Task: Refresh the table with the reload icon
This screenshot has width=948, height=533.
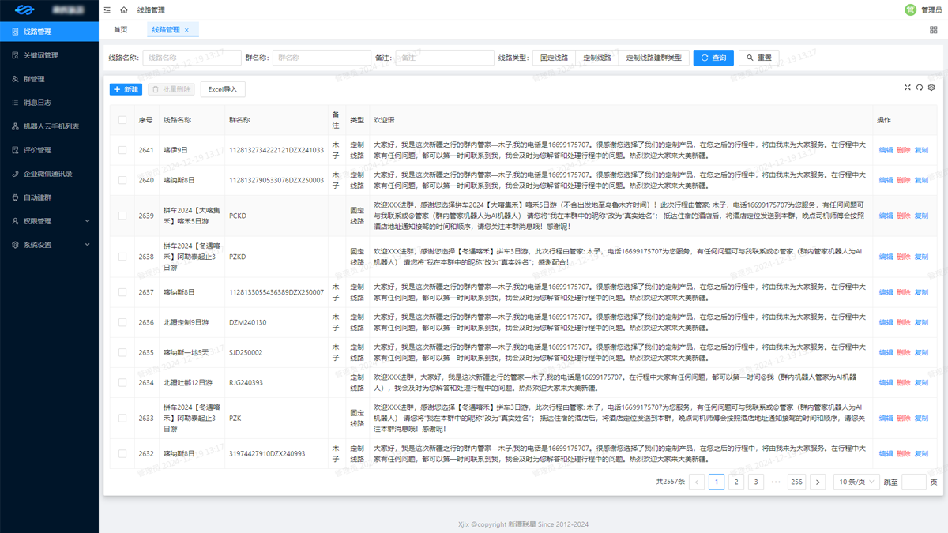Action: pos(920,88)
